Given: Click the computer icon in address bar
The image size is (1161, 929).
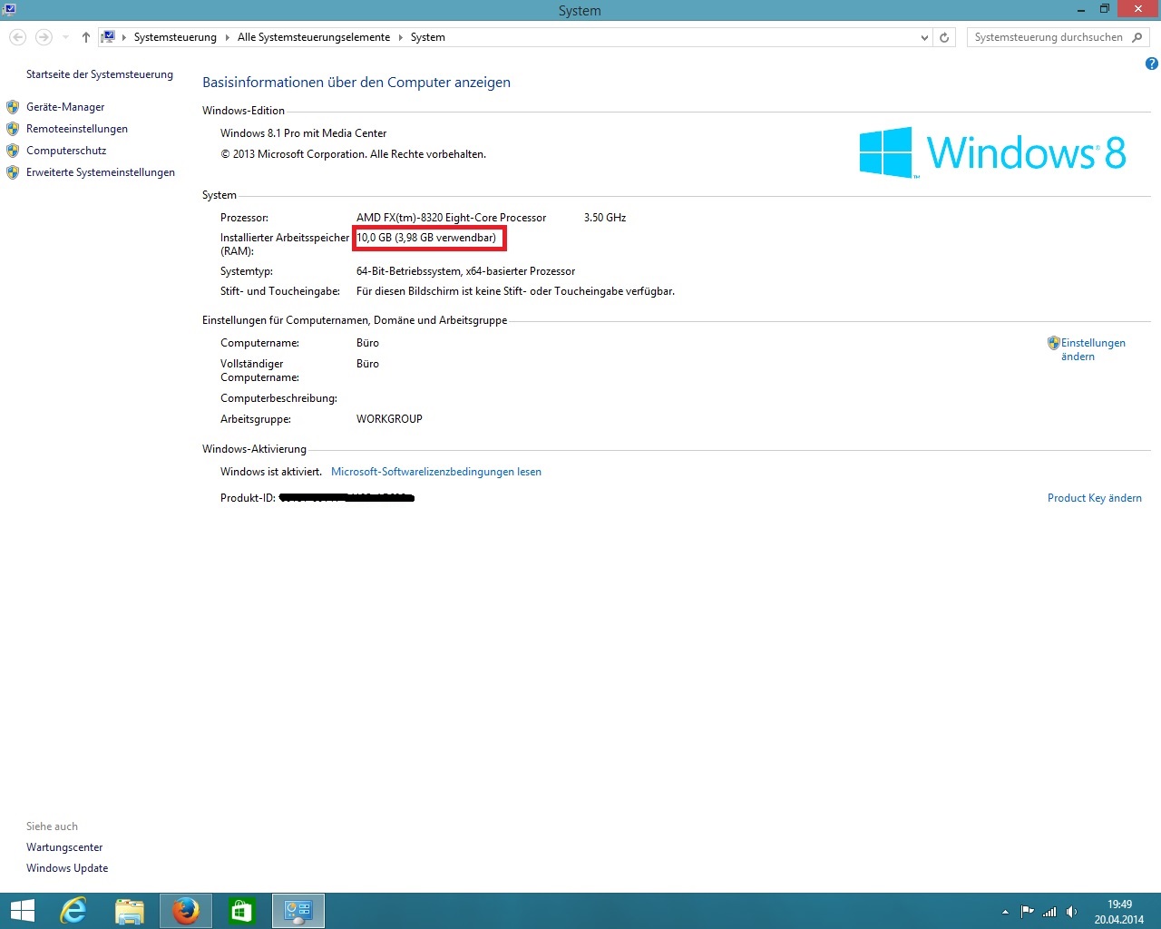Looking at the screenshot, I should coord(108,37).
